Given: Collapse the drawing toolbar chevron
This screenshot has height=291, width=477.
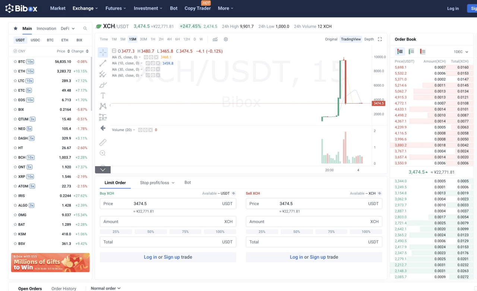Looking at the screenshot, I should click(103, 170).
